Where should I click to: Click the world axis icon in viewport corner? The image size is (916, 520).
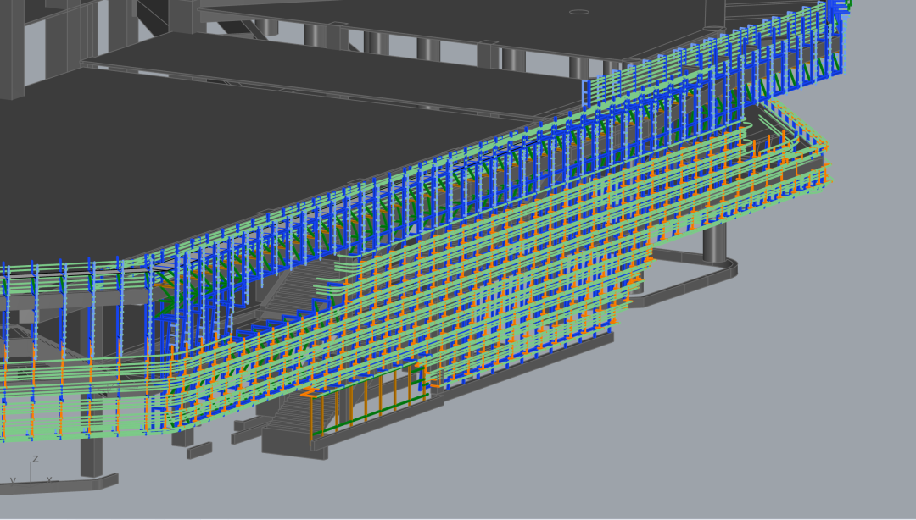click(x=31, y=475)
